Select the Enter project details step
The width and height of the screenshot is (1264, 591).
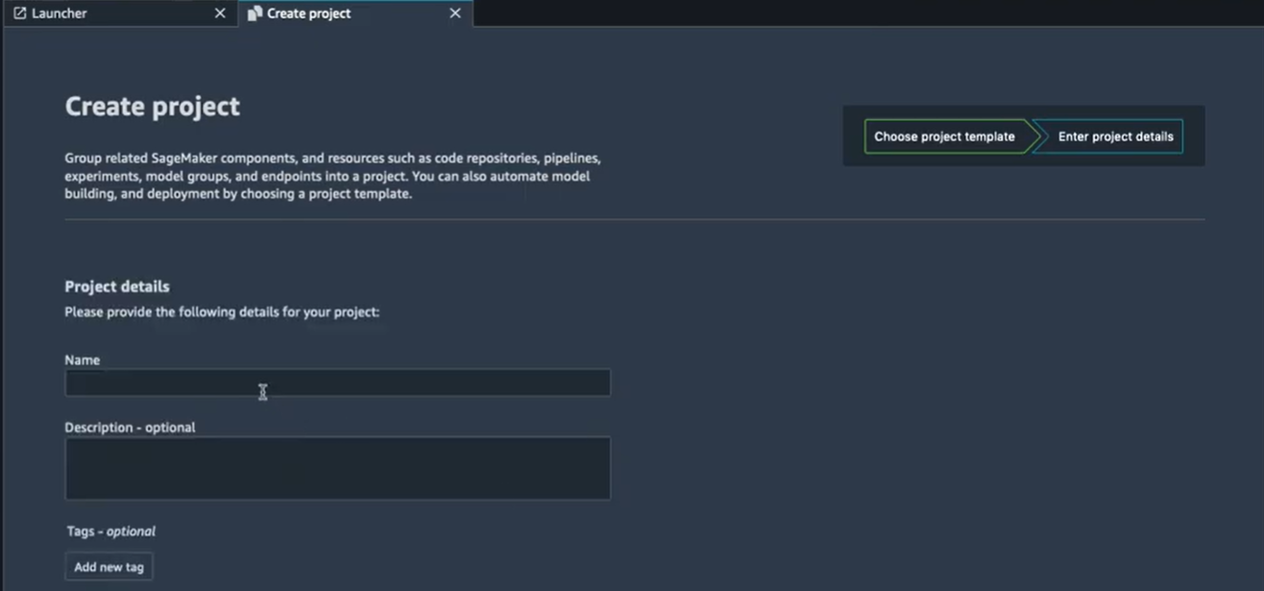(x=1115, y=136)
